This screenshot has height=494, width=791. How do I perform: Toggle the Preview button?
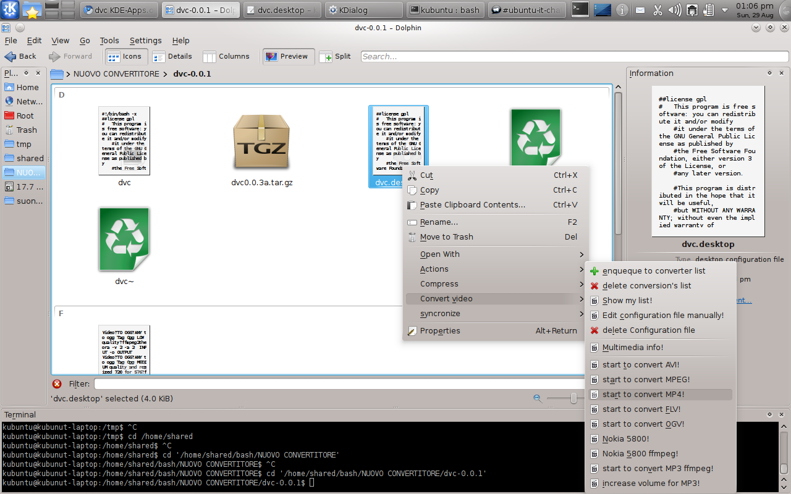click(x=287, y=56)
